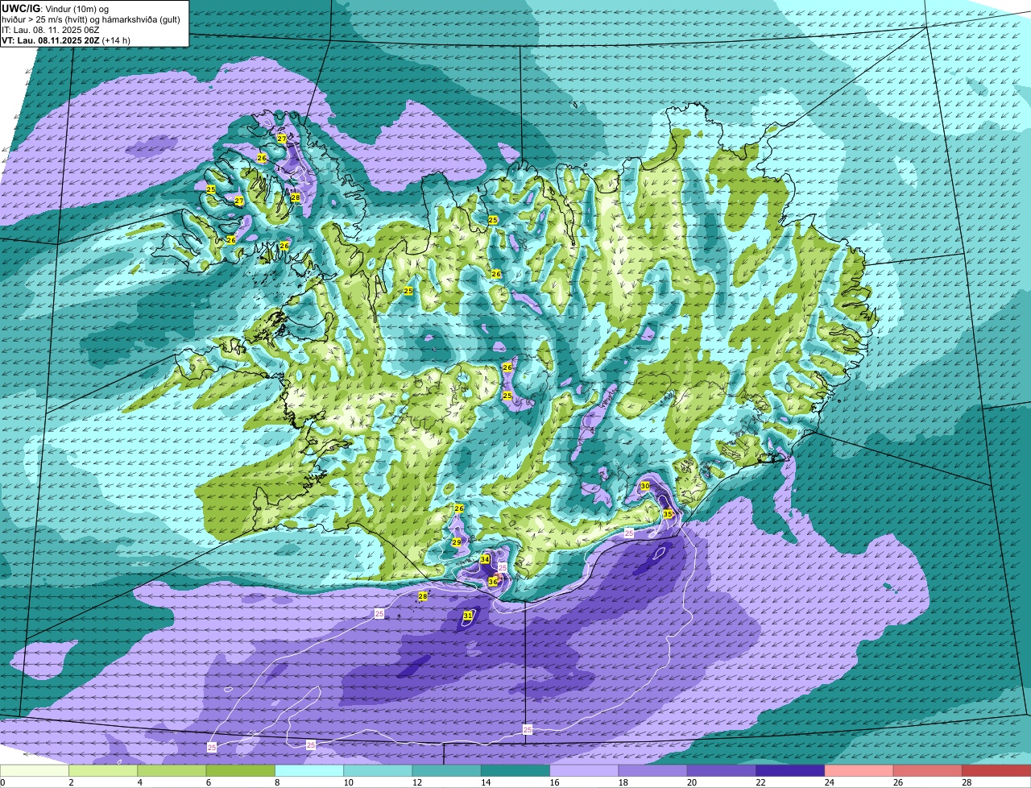Pick the red legend swatch above 28 m/s
Viewport: 1031px width, 788px height.
(996, 771)
